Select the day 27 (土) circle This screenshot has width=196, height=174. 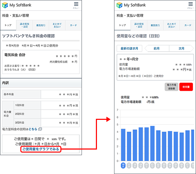[x=187, y=166]
